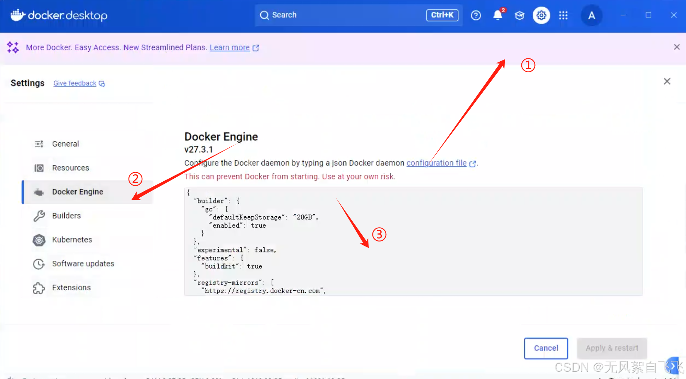Click the Resources disk icon

tap(39, 168)
